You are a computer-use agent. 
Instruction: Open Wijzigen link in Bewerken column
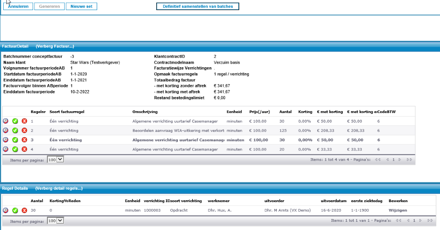[x=398, y=210]
